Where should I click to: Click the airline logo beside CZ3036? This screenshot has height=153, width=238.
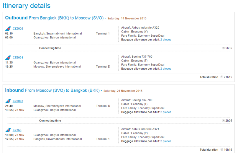tap(8, 28)
